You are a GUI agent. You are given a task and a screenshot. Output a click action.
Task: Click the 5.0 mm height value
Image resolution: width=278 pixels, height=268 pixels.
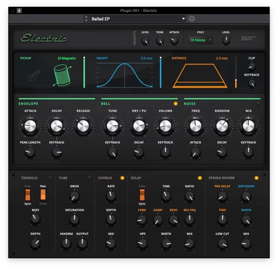click(146, 58)
